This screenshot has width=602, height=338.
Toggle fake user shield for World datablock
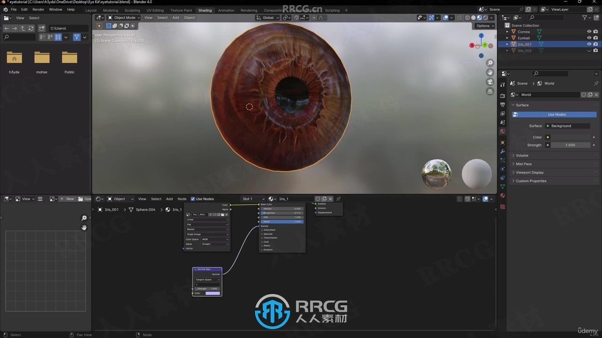click(584, 95)
